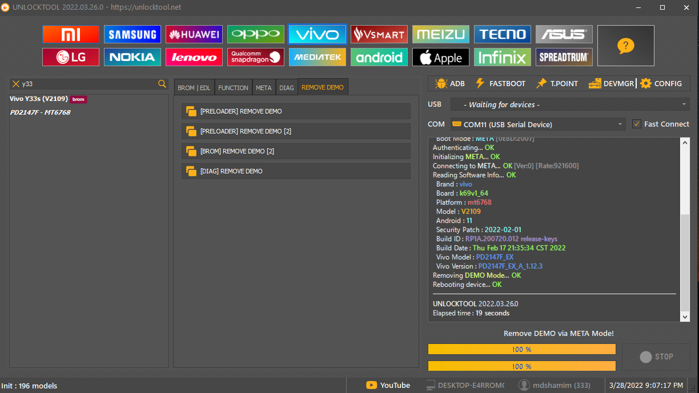Image resolution: width=699 pixels, height=393 pixels.
Task: Switch to the FUNCTION tab
Action: click(x=233, y=88)
